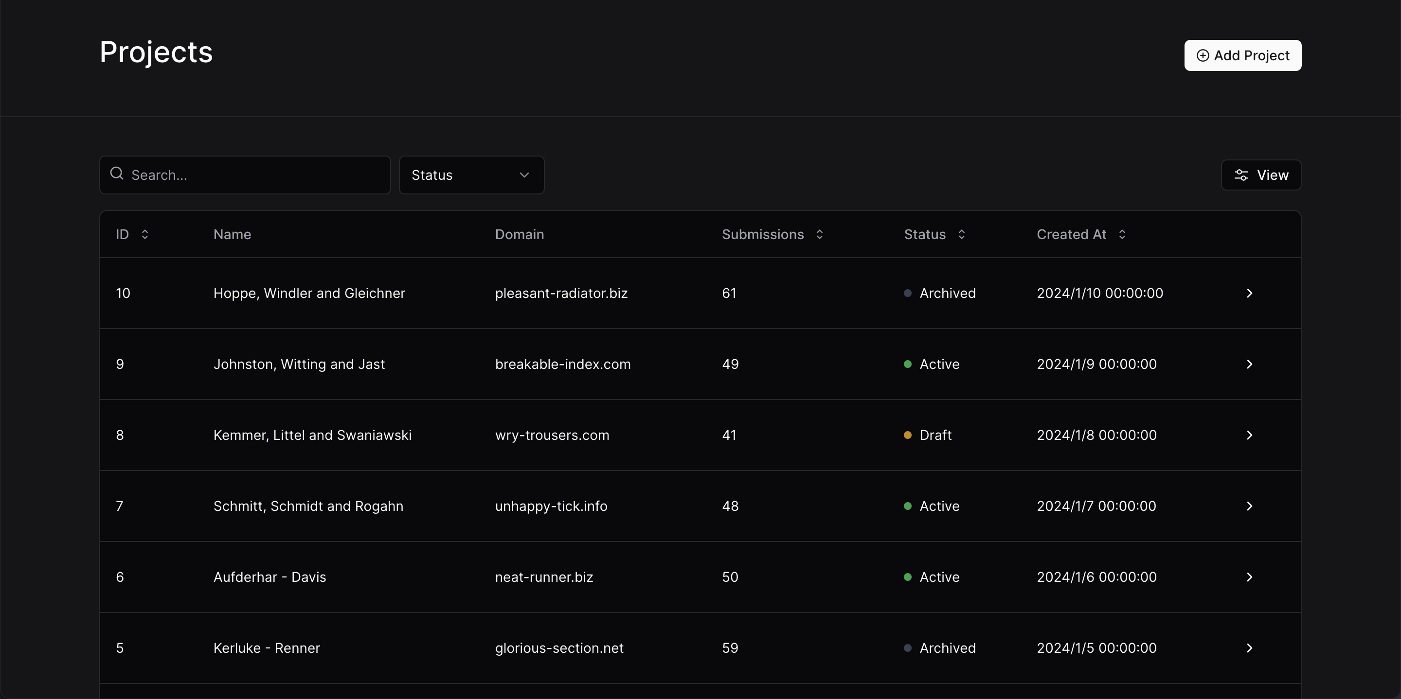Open Kerluke - Renner row chevron

tap(1249, 648)
